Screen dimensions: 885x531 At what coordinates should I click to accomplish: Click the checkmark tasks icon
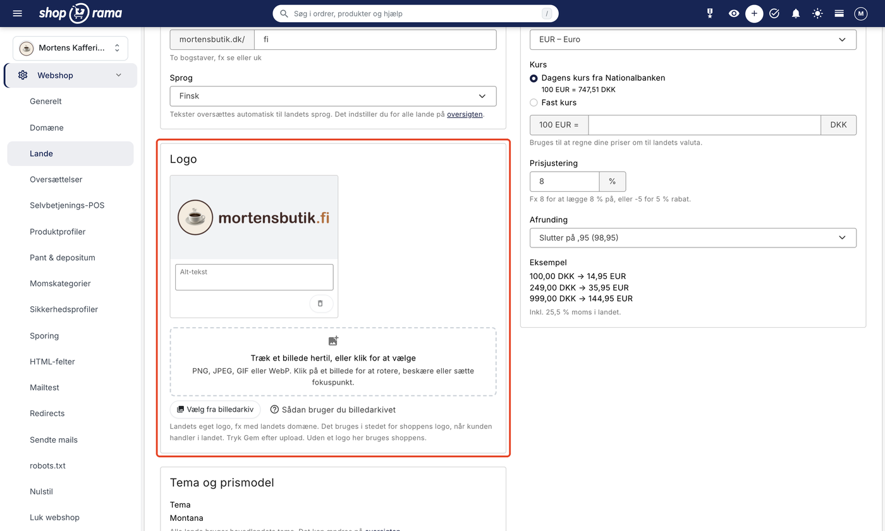point(774,13)
